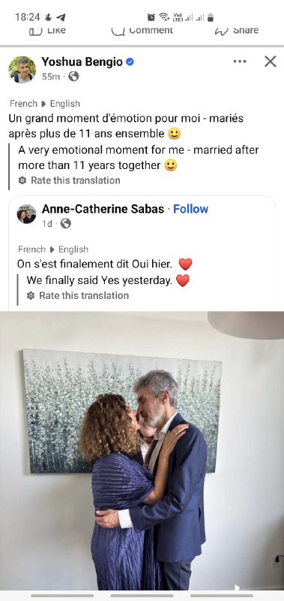Dismiss the post with the X icon

click(271, 62)
